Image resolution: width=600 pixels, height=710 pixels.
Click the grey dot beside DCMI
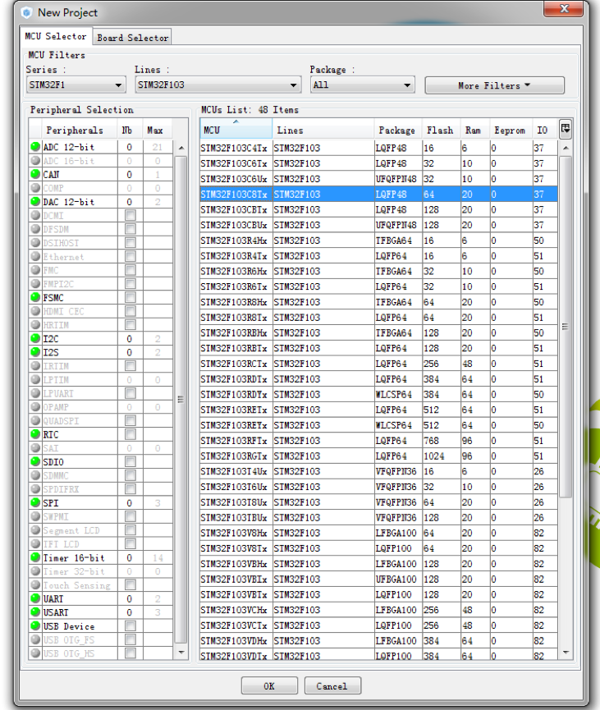coord(34,215)
